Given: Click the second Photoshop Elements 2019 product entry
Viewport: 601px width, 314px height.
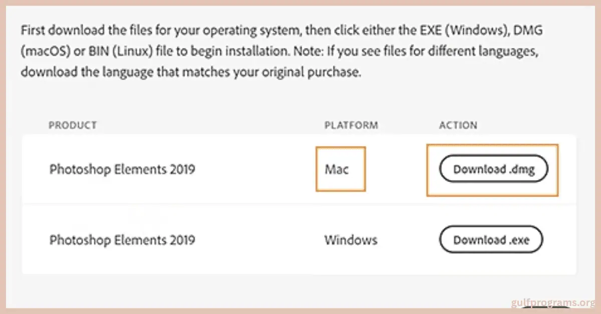Looking at the screenshot, I should point(122,240).
